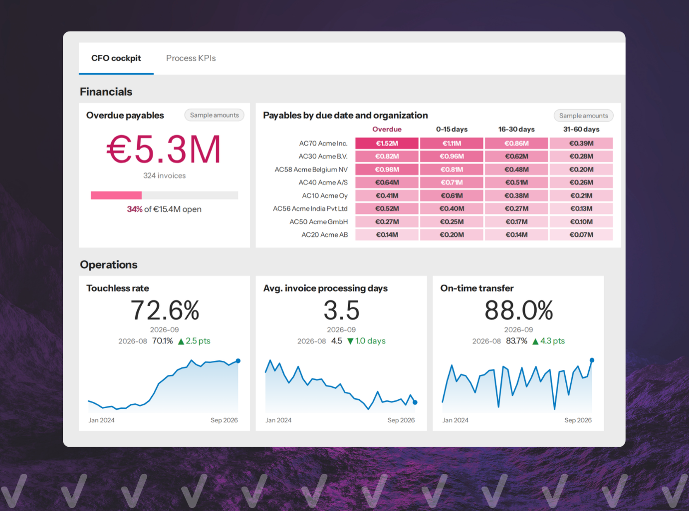This screenshot has width=689, height=511.
Task: Click the green down arrow next to 1.0 days
Action: (350, 341)
